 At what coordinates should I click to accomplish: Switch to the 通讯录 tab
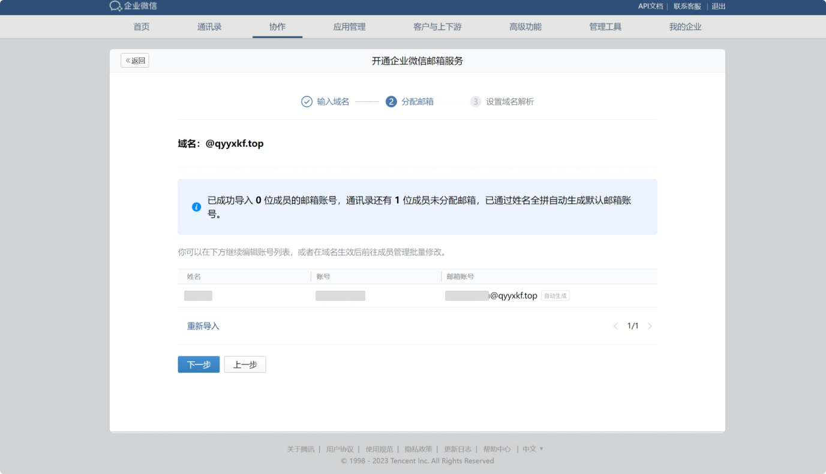[x=209, y=26]
